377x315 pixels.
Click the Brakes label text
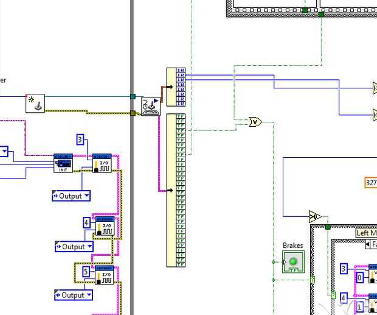[293, 246]
